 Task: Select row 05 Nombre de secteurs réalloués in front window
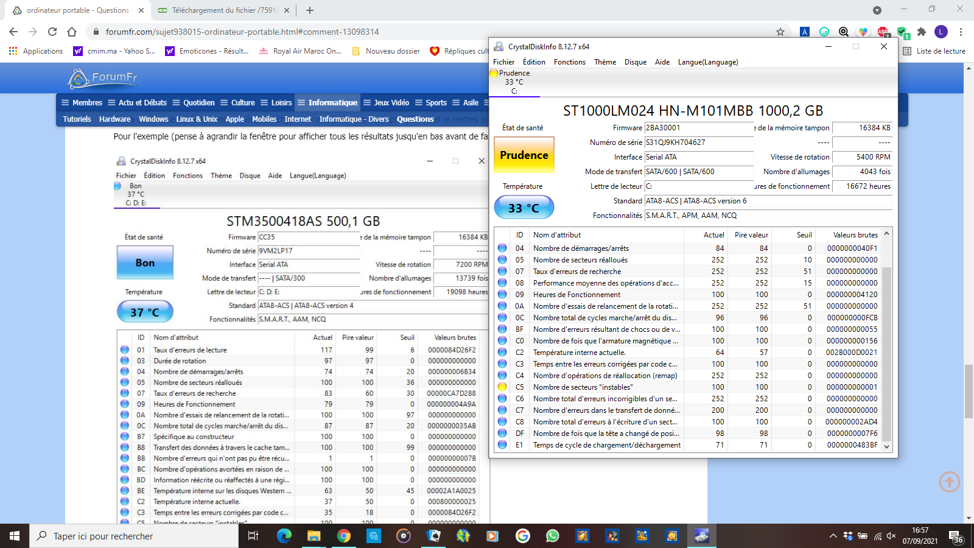tap(688, 260)
